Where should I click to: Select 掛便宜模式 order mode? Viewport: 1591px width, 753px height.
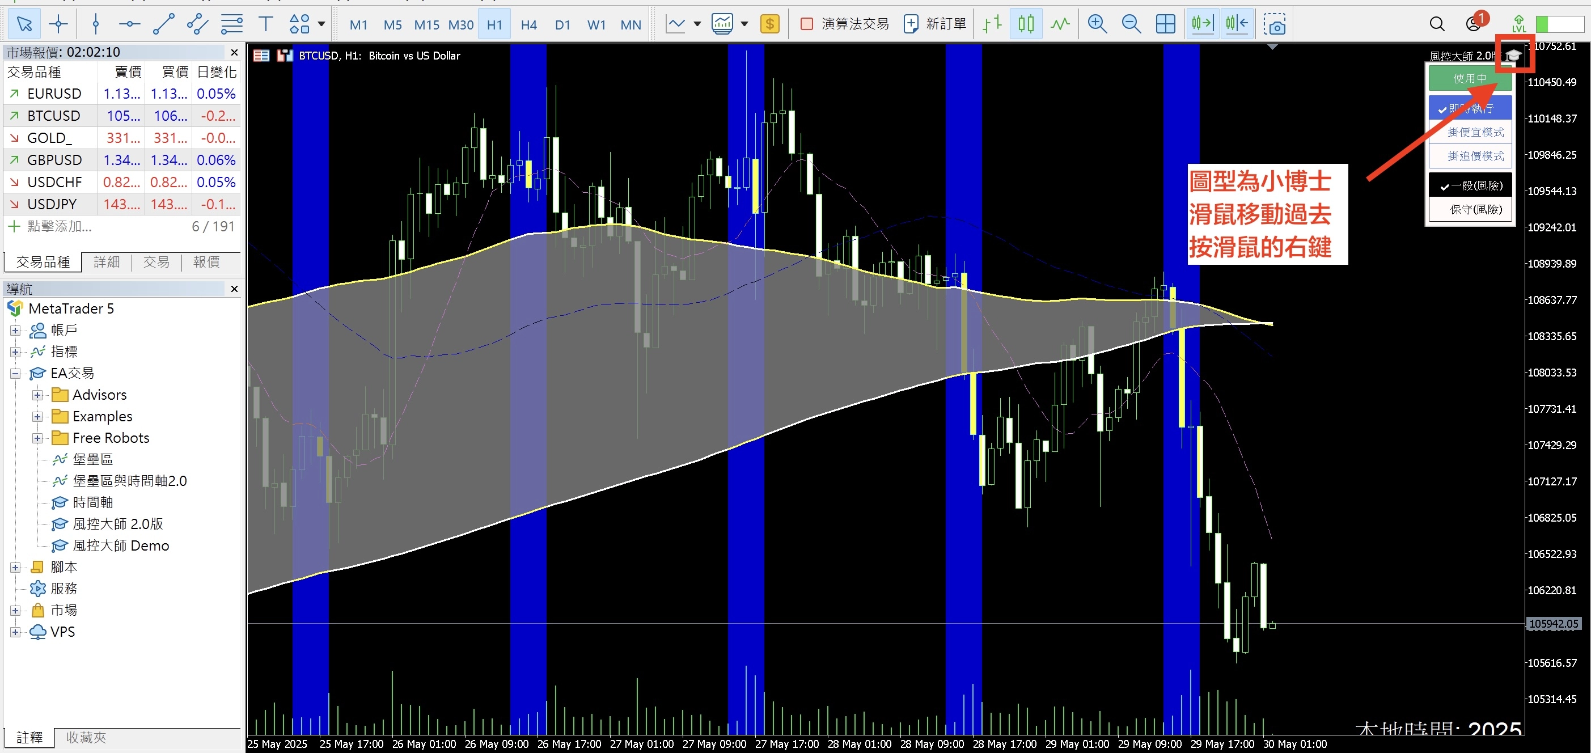[x=1470, y=132]
